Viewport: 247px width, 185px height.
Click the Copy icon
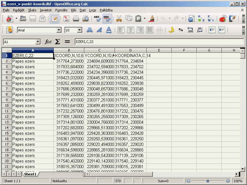(x=129, y=19)
